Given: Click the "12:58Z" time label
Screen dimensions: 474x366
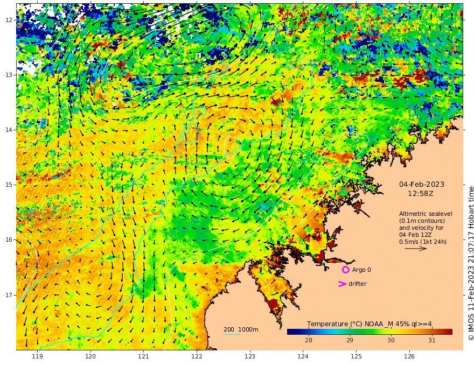Looking at the screenshot, I should (x=421, y=194).
